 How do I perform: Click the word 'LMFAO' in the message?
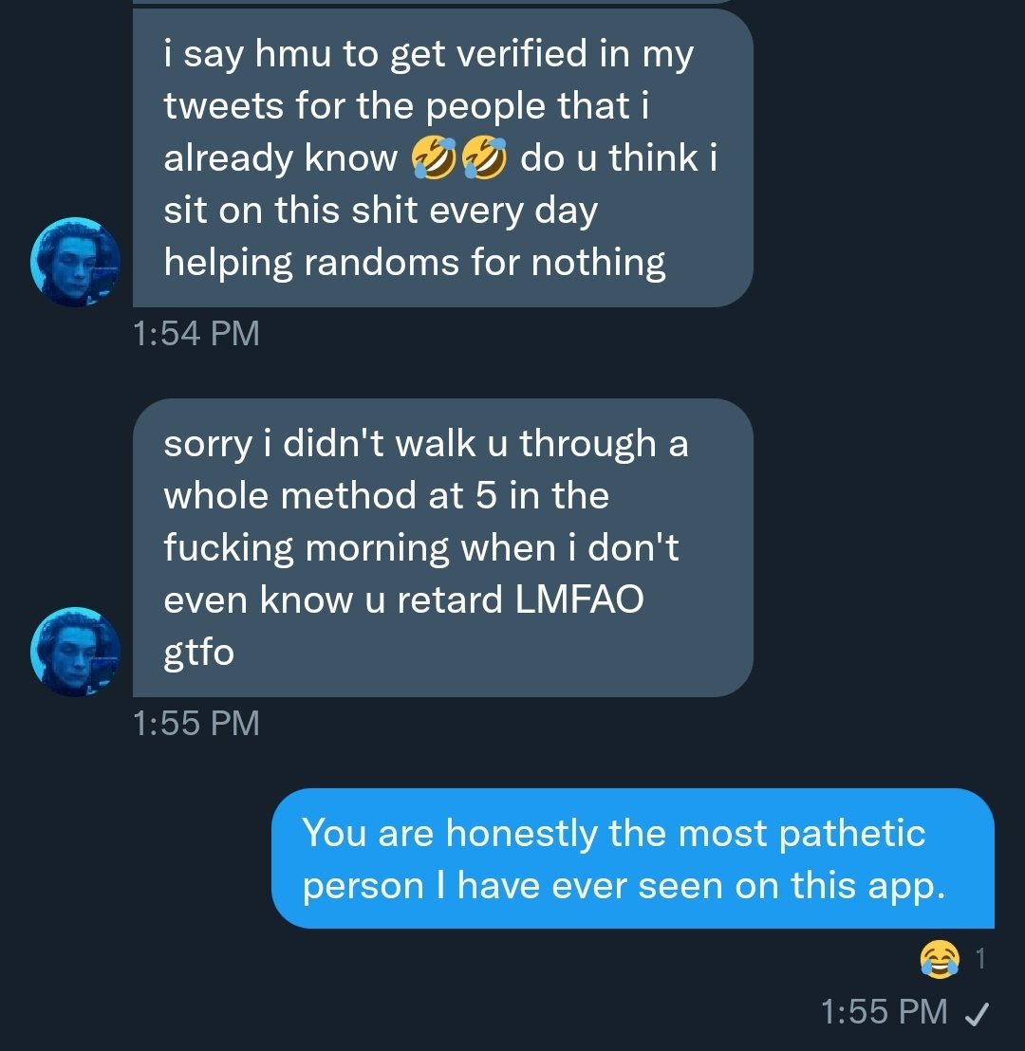579,600
